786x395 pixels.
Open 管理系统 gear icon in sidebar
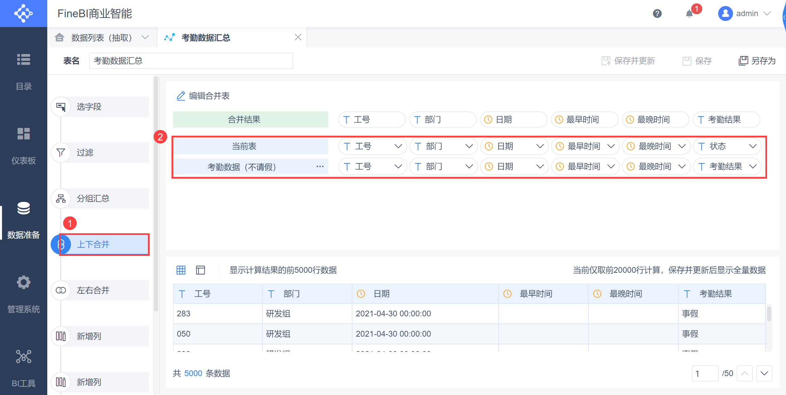(24, 283)
